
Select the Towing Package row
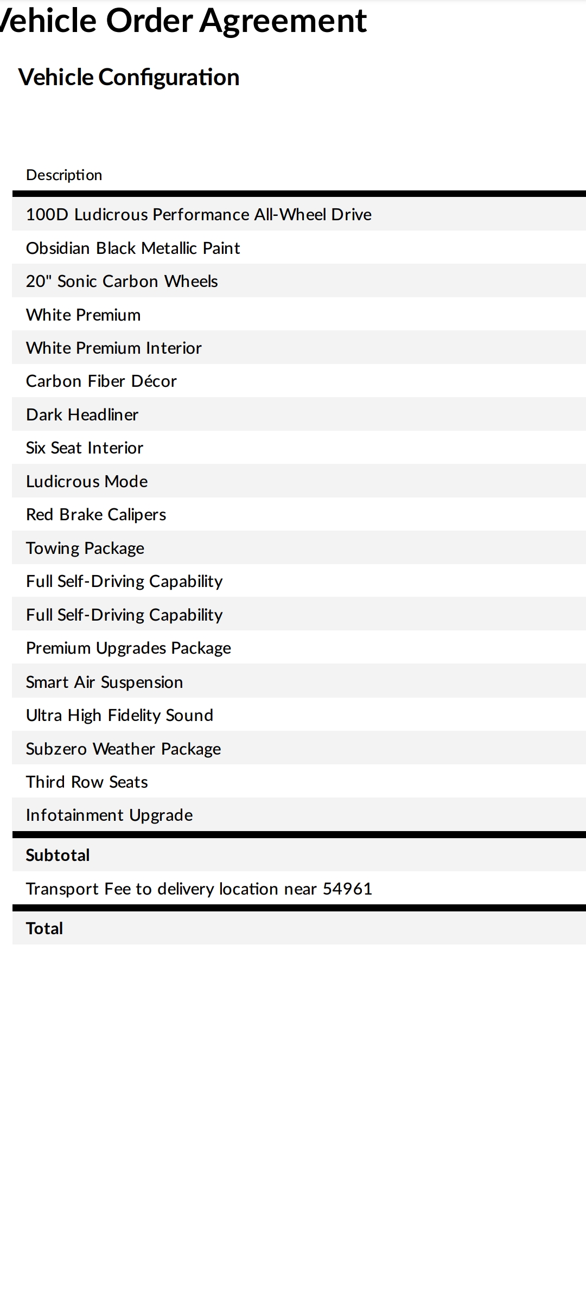[85, 548]
